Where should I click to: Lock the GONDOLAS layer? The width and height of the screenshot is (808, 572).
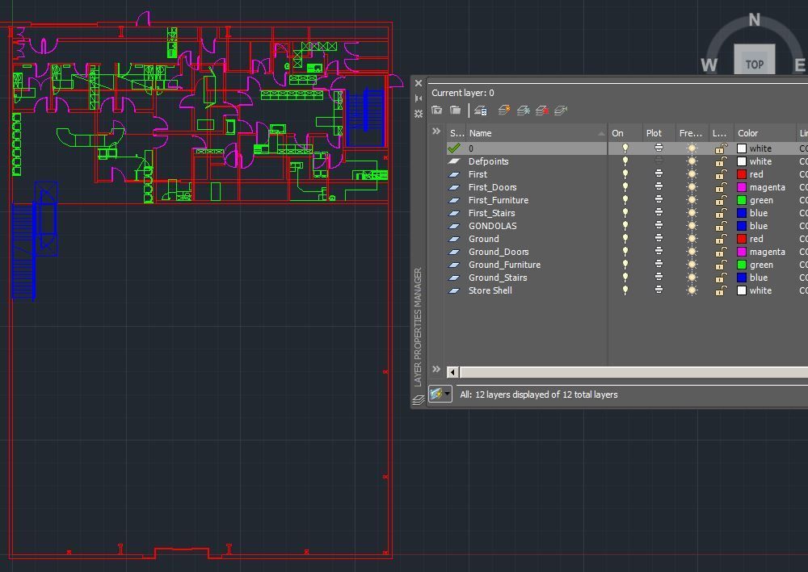pos(721,226)
